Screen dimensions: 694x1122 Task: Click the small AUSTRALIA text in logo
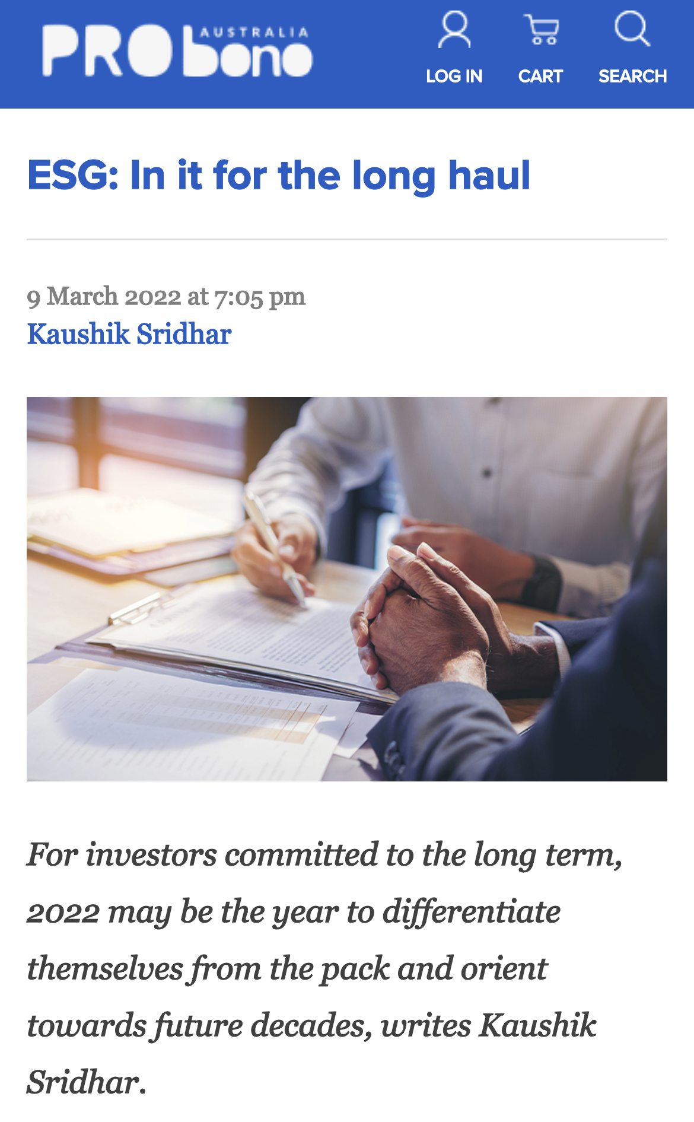254,33
